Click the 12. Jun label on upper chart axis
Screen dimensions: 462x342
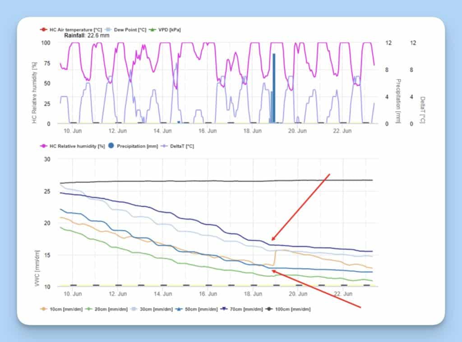[x=117, y=131]
